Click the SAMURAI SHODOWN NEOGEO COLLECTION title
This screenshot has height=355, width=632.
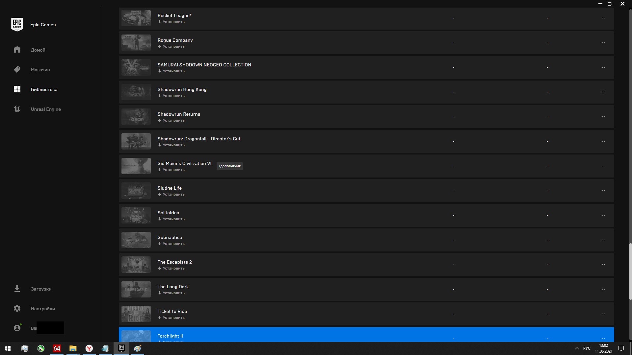click(204, 65)
